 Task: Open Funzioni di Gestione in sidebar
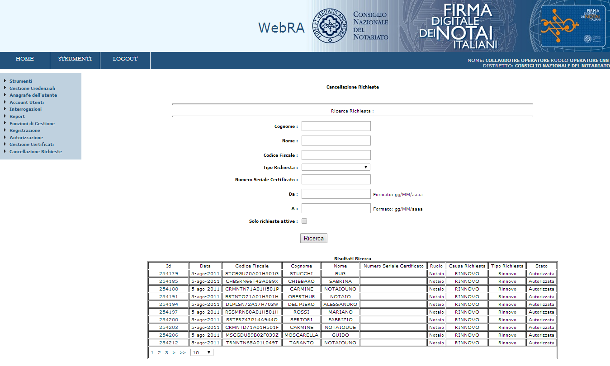point(32,123)
